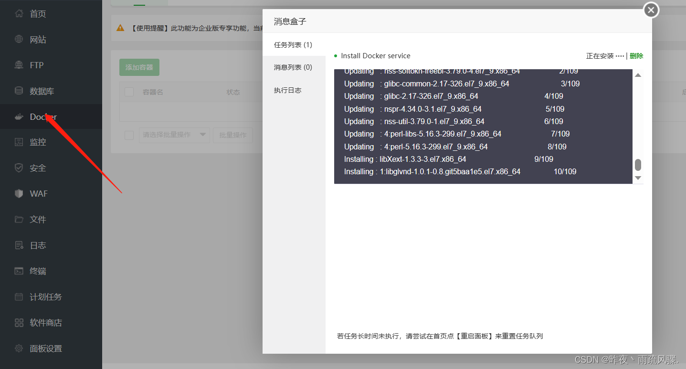Switch to the 消息列表 (0) tab
Screen dimensions: 686x369
pyautogui.click(x=294, y=67)
